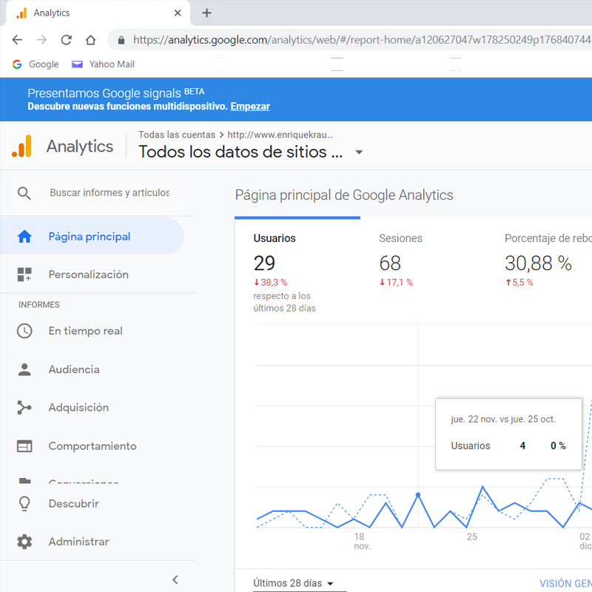Screen dimensions: 592x592
Task: Click the 30,88 % bounce value
Action: tap(539, 263)
